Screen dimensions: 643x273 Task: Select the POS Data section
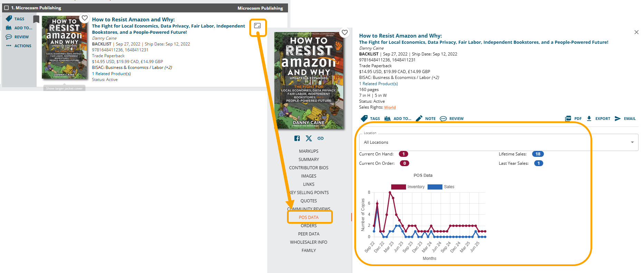(x=309, y=218)
